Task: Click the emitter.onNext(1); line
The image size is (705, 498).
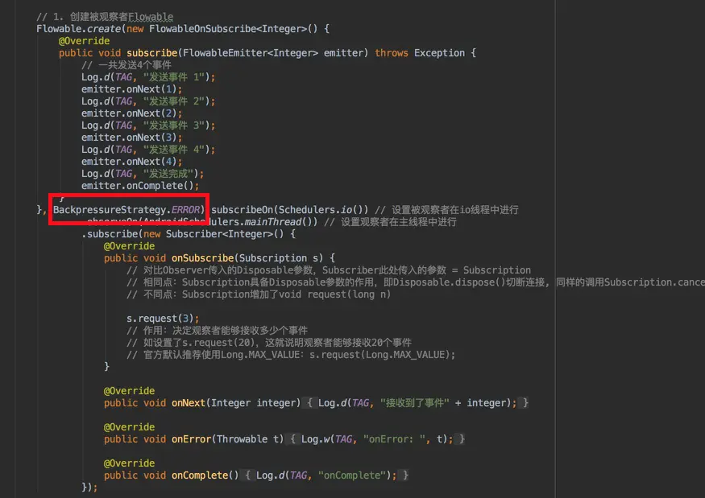Action: tap(132, 89)
